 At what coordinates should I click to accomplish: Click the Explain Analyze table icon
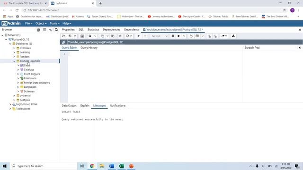point(197,36)
